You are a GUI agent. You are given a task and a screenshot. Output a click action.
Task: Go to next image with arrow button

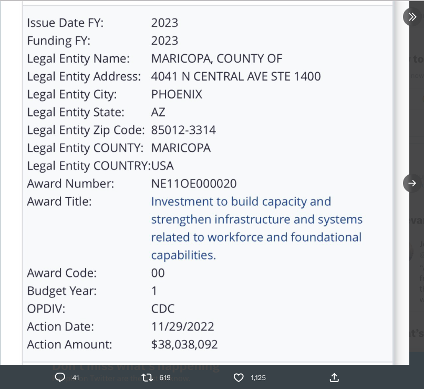(x=412, y=183)
